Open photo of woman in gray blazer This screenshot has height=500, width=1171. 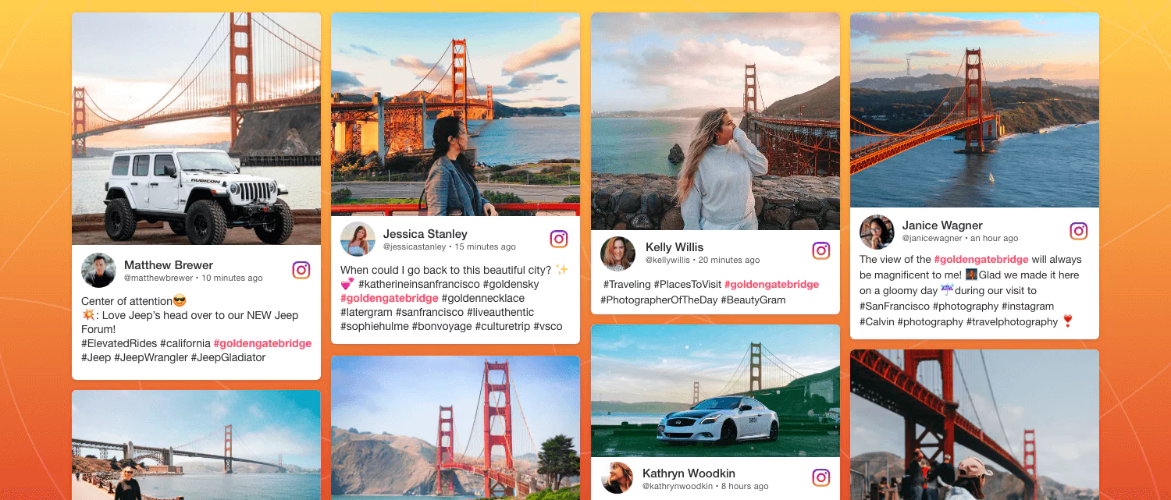pos(455,114)
